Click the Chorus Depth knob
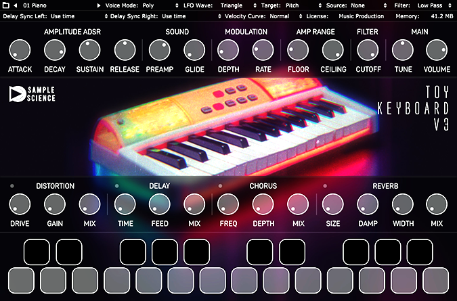Viewport: 457px width, 301px height. [x=263, y=204]
